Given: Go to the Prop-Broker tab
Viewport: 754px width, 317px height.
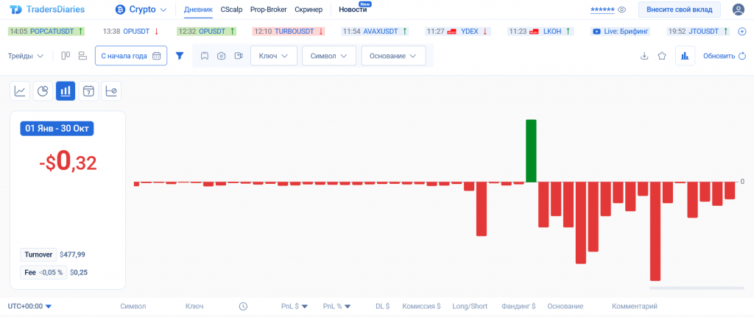Looking at the screenshot, I should [268, 9].
